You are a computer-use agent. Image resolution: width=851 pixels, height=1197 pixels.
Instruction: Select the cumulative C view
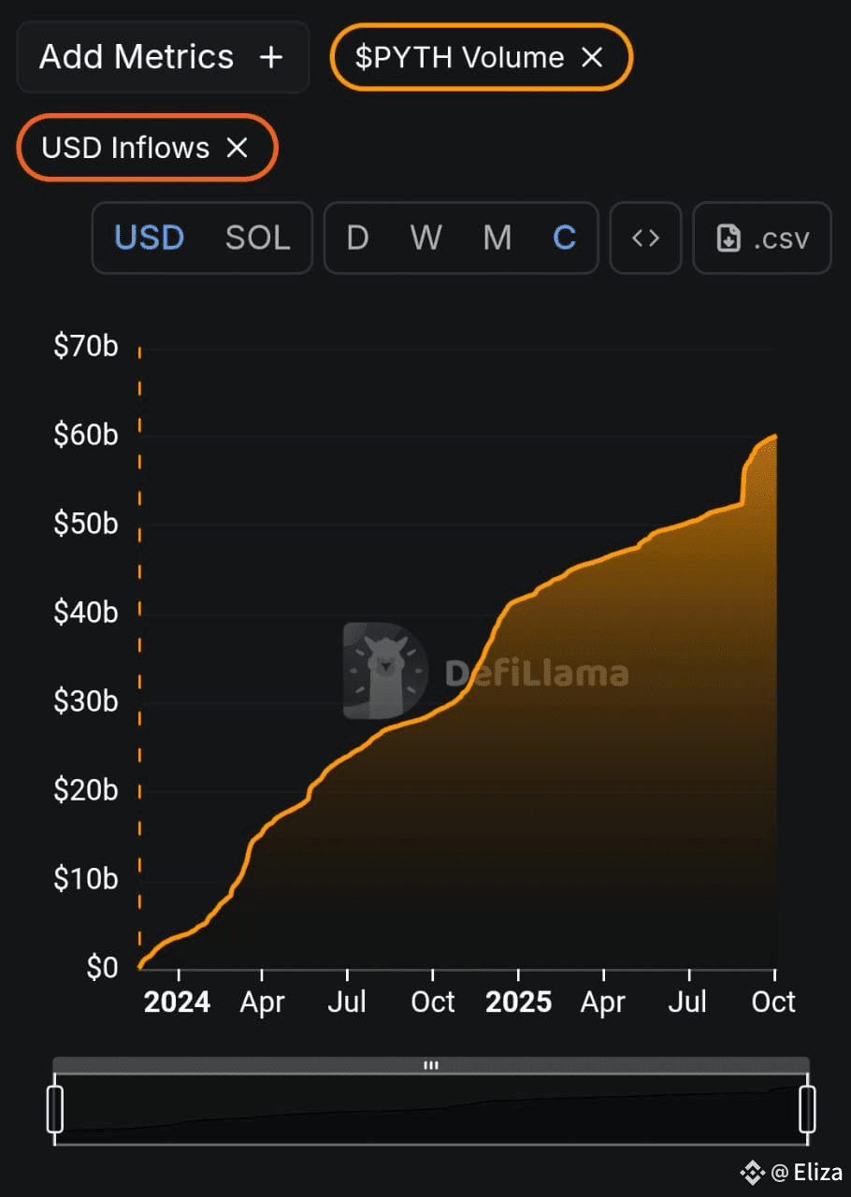pos(564,238)
